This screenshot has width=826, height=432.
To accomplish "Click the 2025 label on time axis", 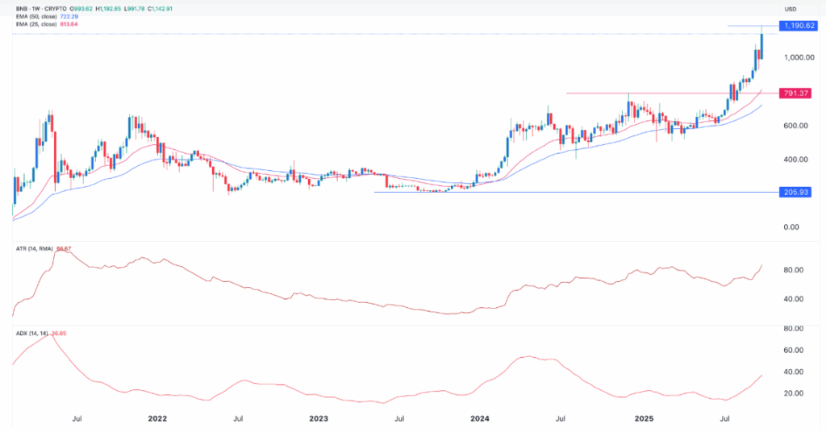I will click(644, 419).
